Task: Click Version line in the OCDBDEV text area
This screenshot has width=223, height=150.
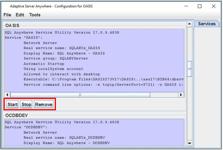Action: coord(62,122)
